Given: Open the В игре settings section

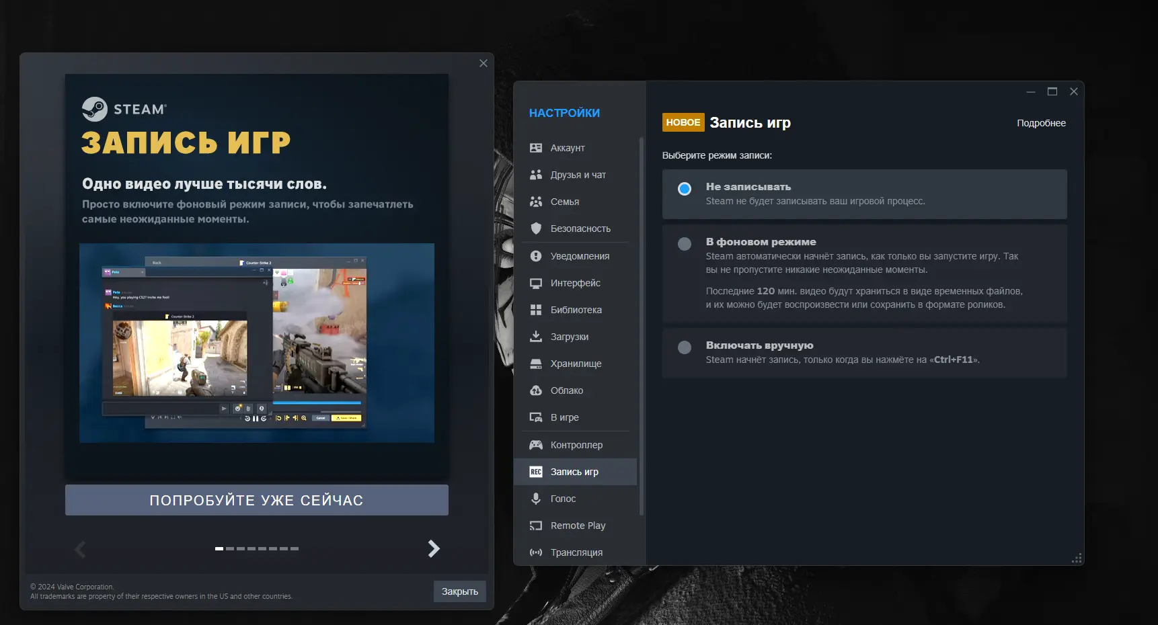Looking at the screenshot, I should [x=575, y=417].
